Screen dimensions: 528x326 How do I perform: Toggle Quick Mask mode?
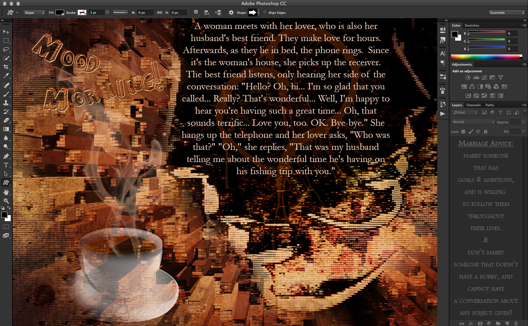coord(6,227)
